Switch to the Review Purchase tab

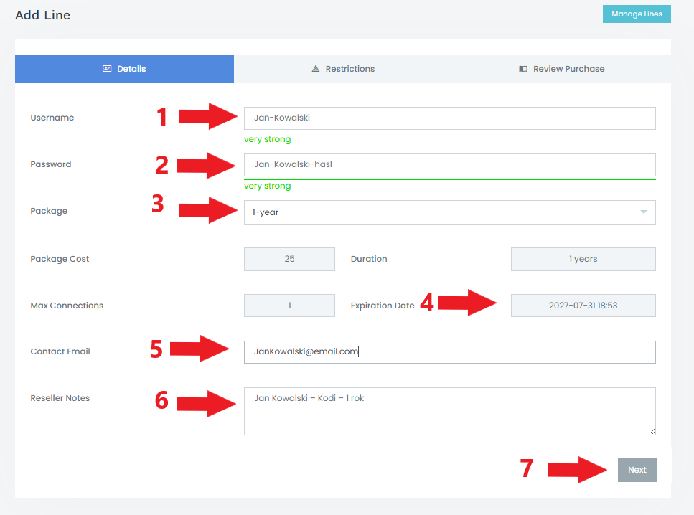562,69
